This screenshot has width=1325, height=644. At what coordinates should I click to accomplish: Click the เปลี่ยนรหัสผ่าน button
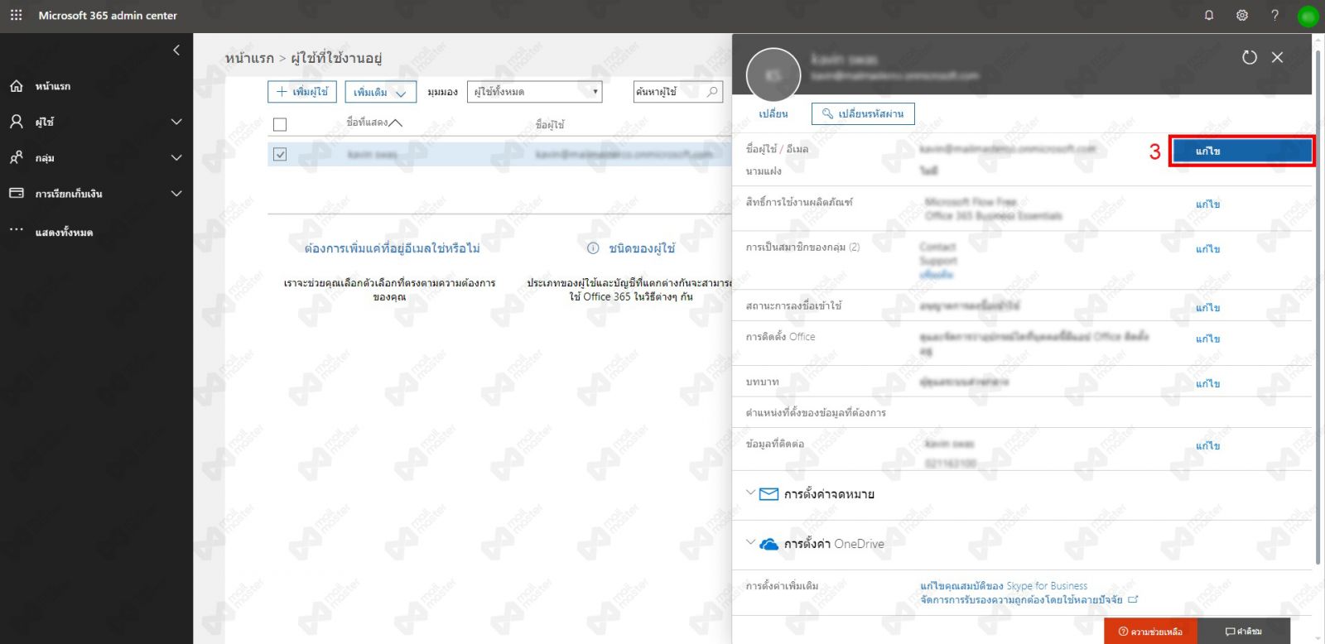(863, 113)
